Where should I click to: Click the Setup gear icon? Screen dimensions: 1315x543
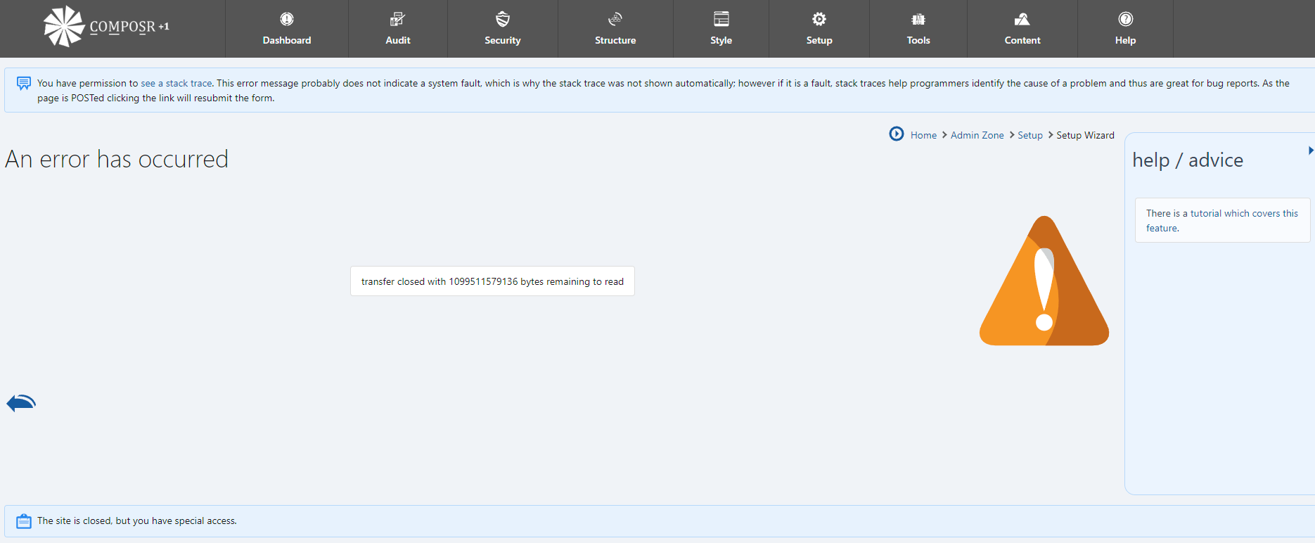point(819,19)
